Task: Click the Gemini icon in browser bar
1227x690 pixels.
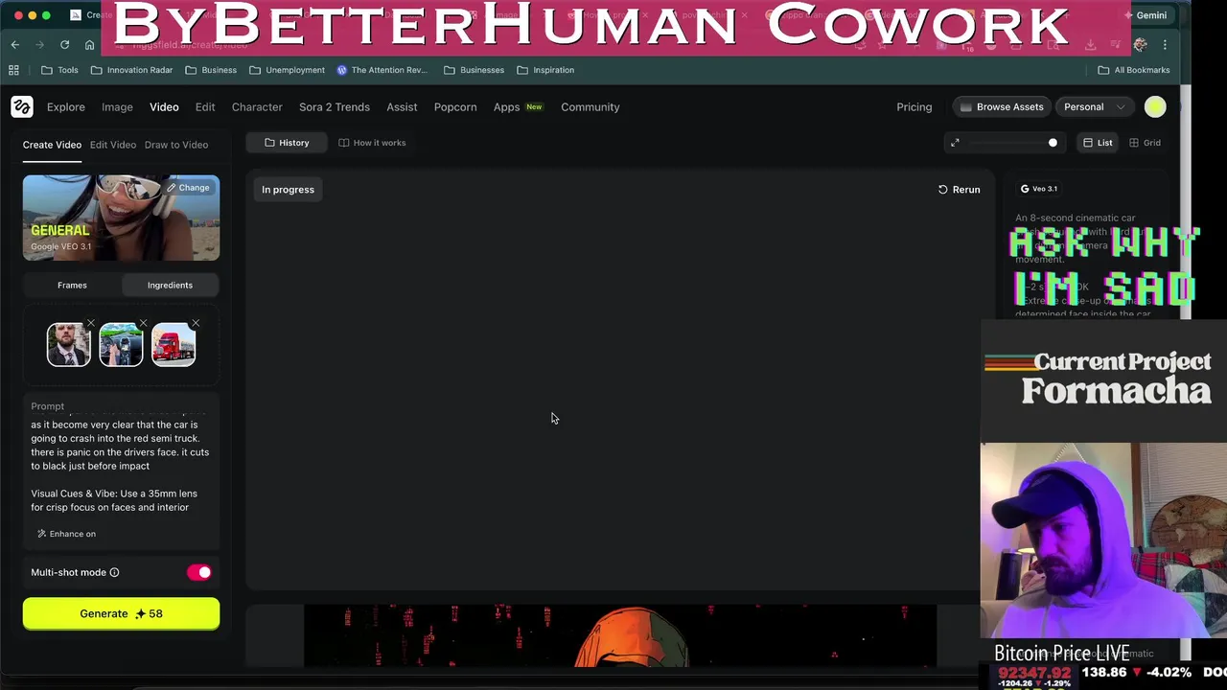Action: click(1144, 15)
